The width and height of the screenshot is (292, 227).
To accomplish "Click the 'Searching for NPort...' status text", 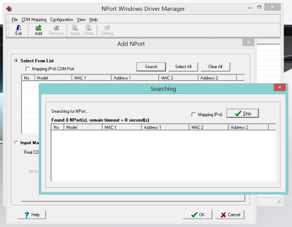I will click(70, 111).
